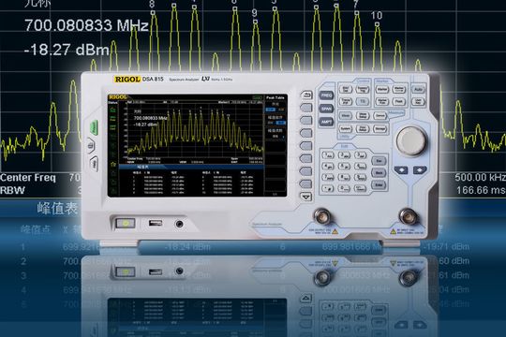Image resolution: width=506 pixels, height=337 pixels.
Task: Click the 166.66 ms value in the background
Action: pyautogui.click(x=481, y=190)
